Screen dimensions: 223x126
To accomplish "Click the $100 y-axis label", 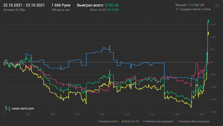I will point(213,37).
